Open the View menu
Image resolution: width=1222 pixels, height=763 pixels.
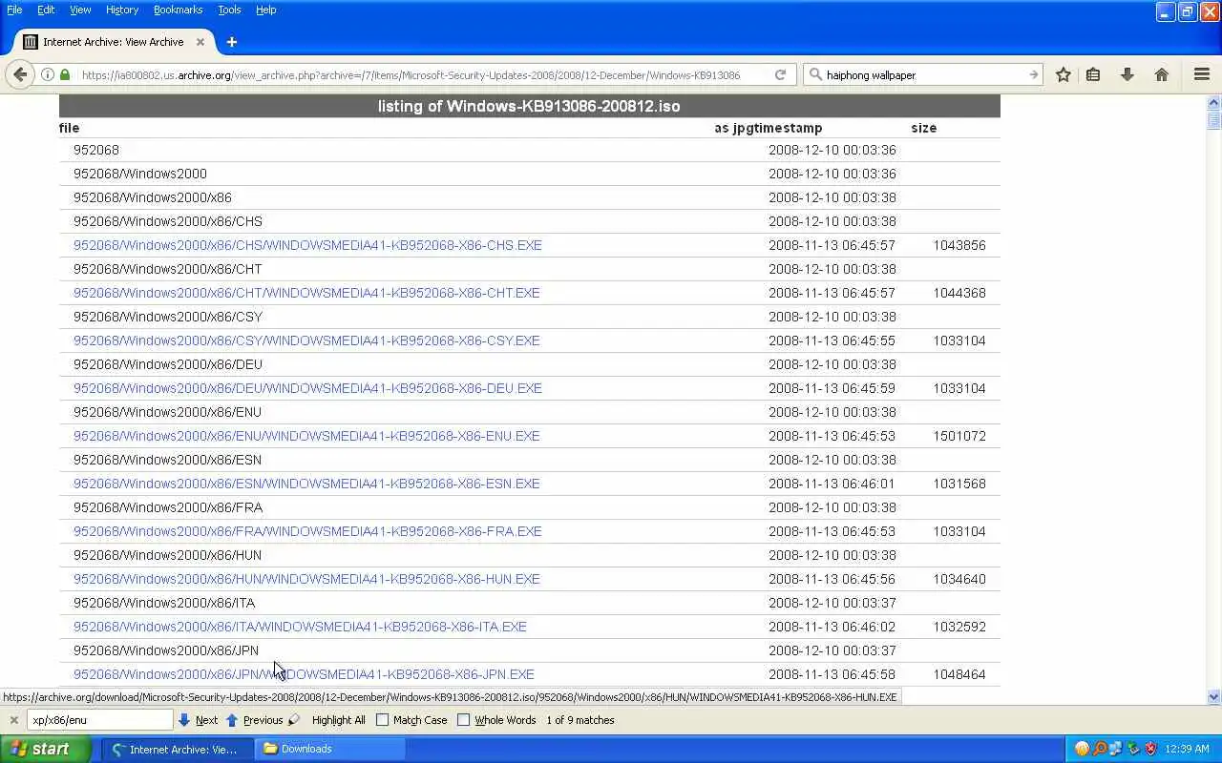point(80,10)
